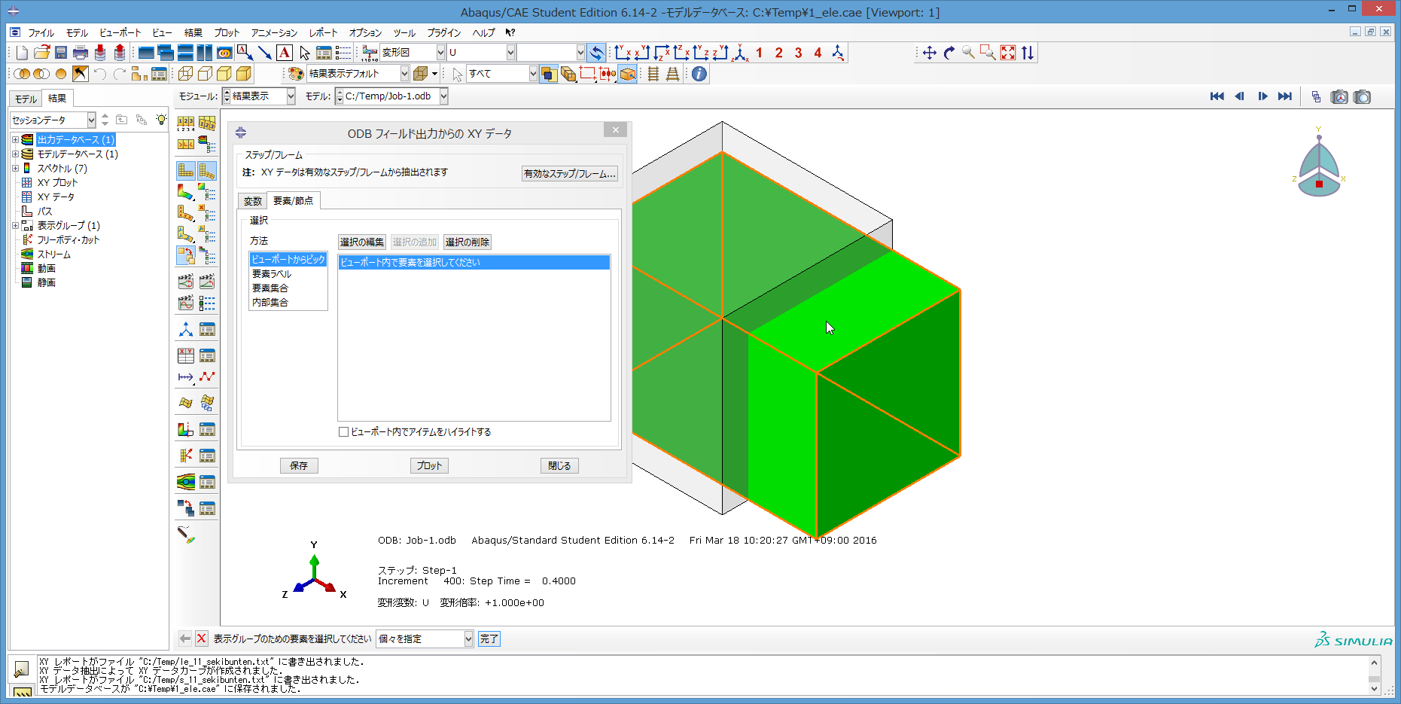Click the Cycle views arrows icon
The image size is (1401, 704).
click(1028, 53)
